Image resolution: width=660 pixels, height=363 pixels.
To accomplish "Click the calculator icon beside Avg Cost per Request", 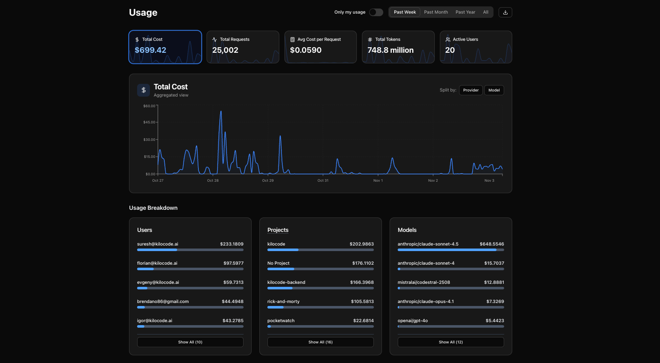I will coord(293,40).
